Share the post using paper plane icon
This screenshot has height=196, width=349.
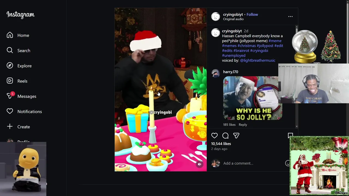(x=236, y=136)
